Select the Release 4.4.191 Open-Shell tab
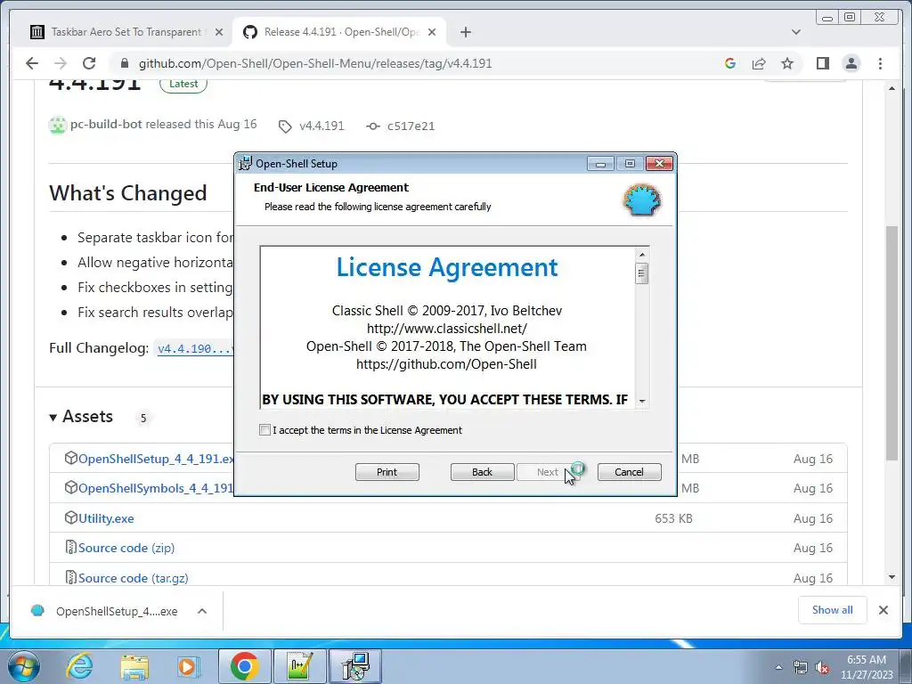Screen dimensions: 912x684 coord(339,32)
